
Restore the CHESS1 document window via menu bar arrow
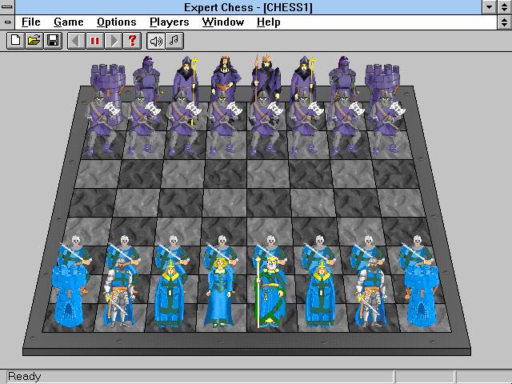tap(505, 22)
